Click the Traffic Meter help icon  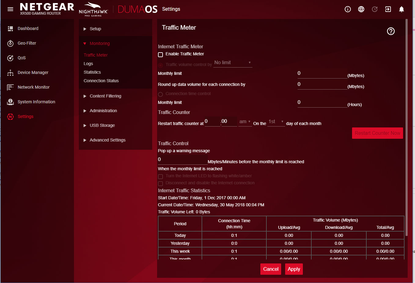point(391,31)
